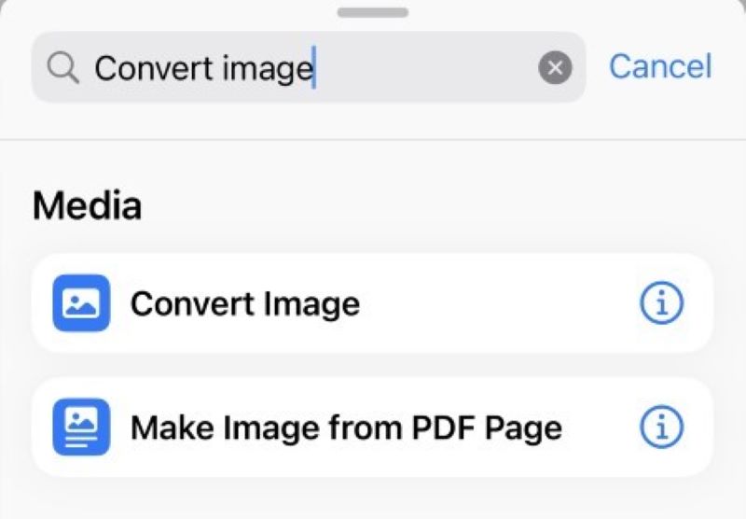
Task: Tap blank area in the PDF Page row
Action: point(601,428)
